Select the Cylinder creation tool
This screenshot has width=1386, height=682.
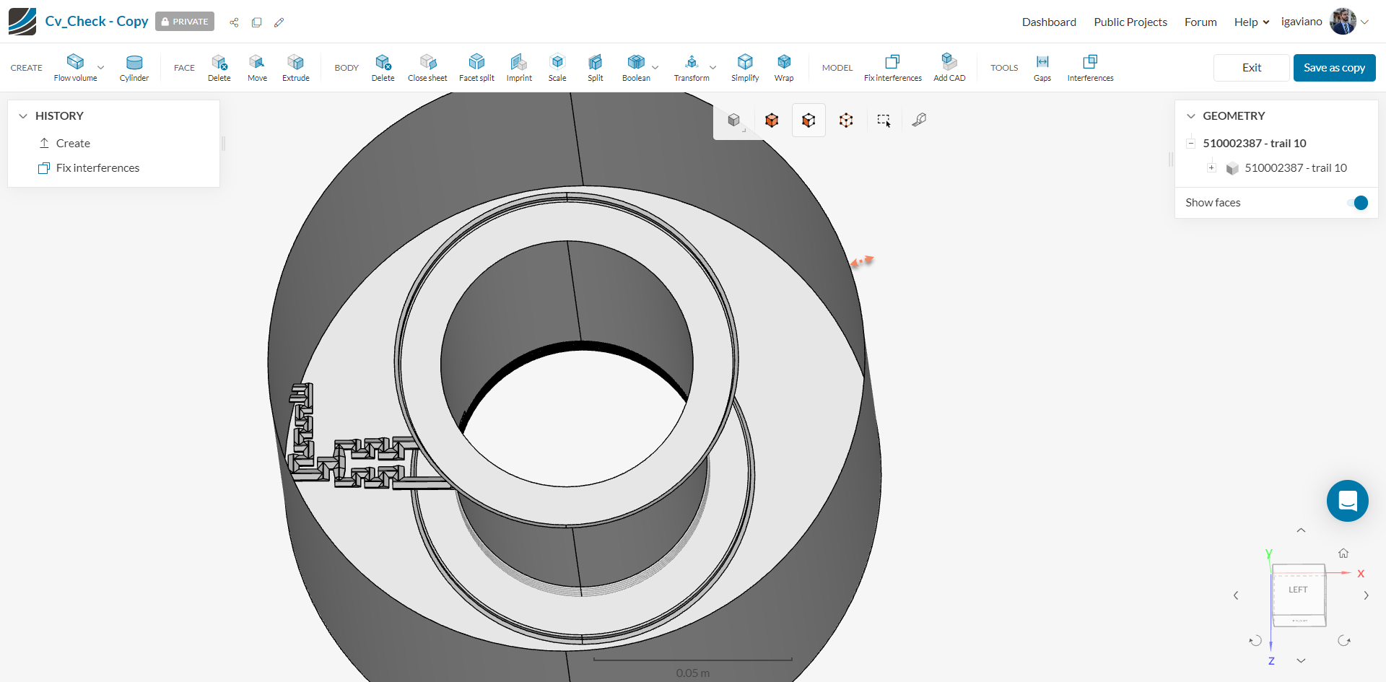point(134,67)
